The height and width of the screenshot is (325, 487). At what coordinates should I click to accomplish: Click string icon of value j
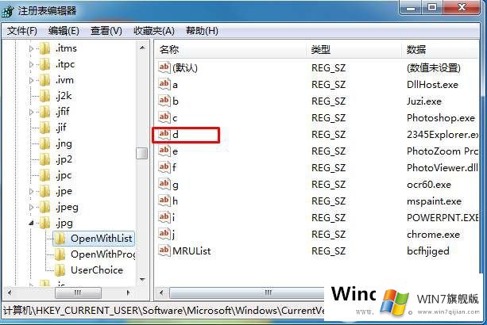coord(164,235)
